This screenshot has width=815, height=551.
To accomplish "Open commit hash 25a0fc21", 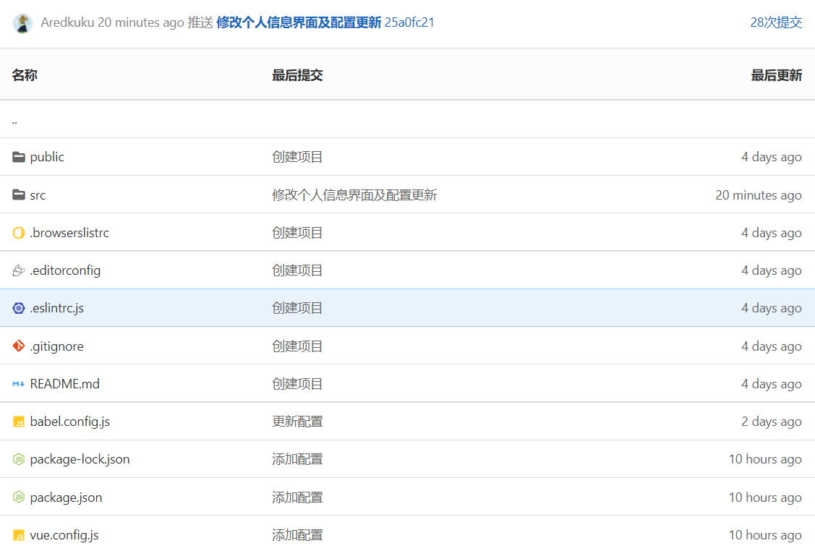I will click(409, 22).
